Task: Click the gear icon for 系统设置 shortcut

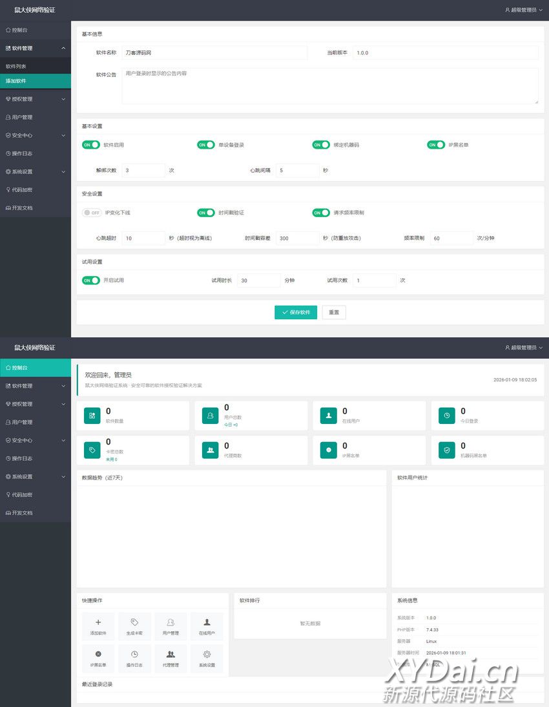Action: tap(207, 654)
